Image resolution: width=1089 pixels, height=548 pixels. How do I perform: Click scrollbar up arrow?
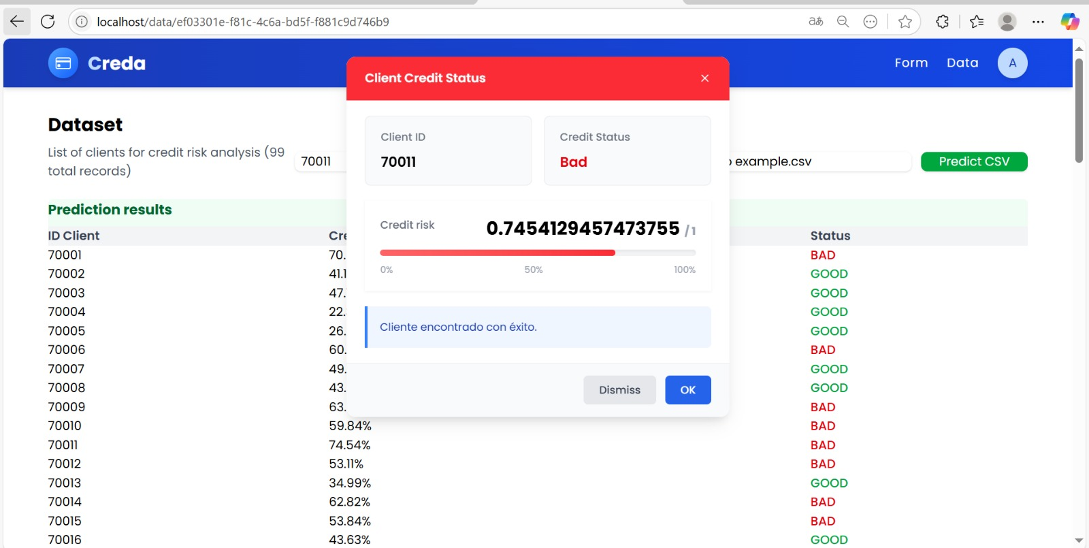(1079, 49)
